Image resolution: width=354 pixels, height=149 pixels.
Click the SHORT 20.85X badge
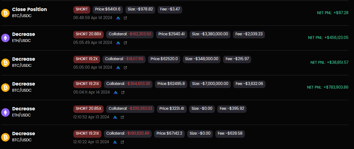(x=88, y=109)
